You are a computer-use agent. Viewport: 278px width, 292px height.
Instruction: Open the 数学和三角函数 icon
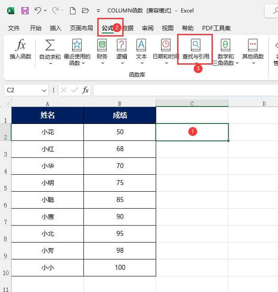click(x=225, y=45)
